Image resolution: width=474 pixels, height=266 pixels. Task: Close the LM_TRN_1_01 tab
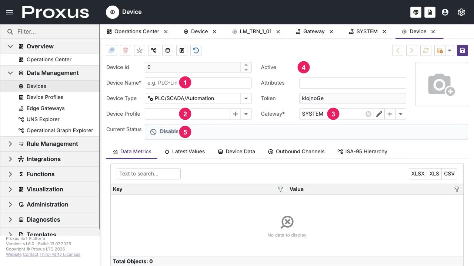click(x=278, y=31)
